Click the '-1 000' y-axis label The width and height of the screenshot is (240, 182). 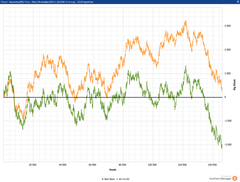[228, 121]
